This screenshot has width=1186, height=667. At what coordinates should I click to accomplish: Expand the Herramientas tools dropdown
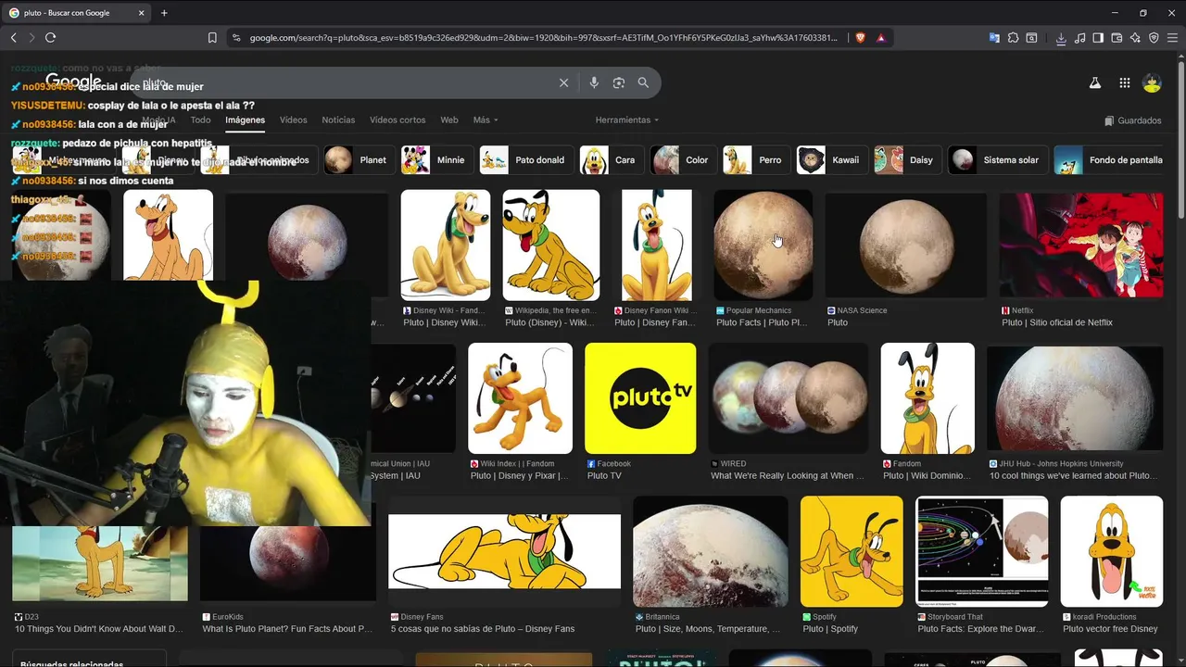(627, 120)
